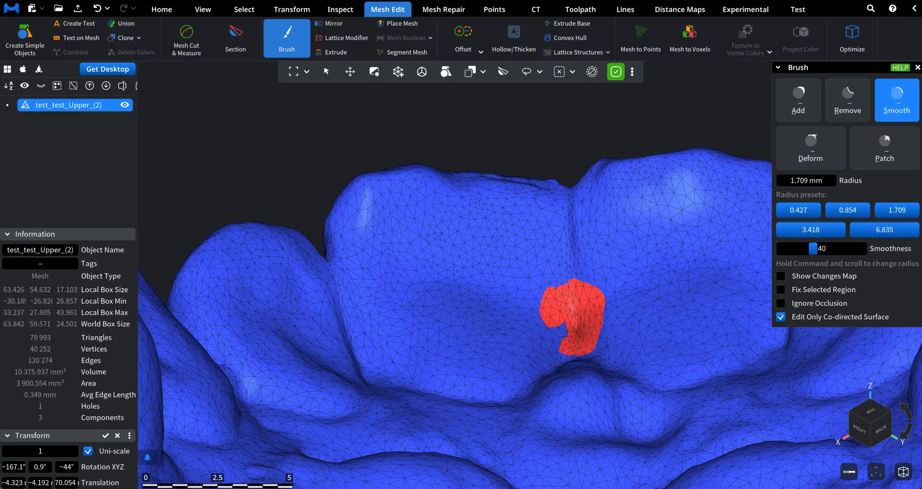Image resolution: width=922 pixels, height=489 pixels.
Task: Open the Mesh Cut & Measure tool
Action: coord(186,39)
